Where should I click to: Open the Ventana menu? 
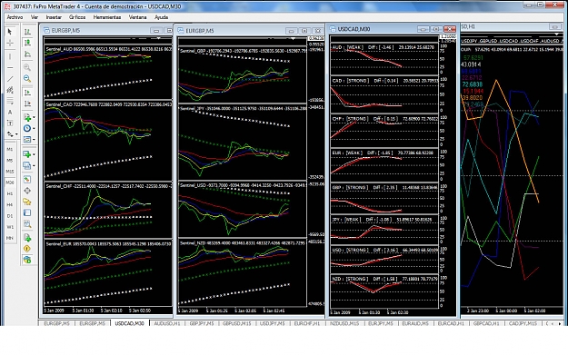click(137, 17)
